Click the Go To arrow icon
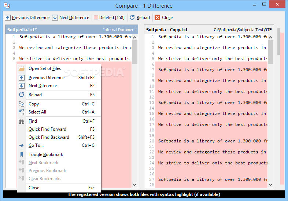288x201 pixels. 22,145
